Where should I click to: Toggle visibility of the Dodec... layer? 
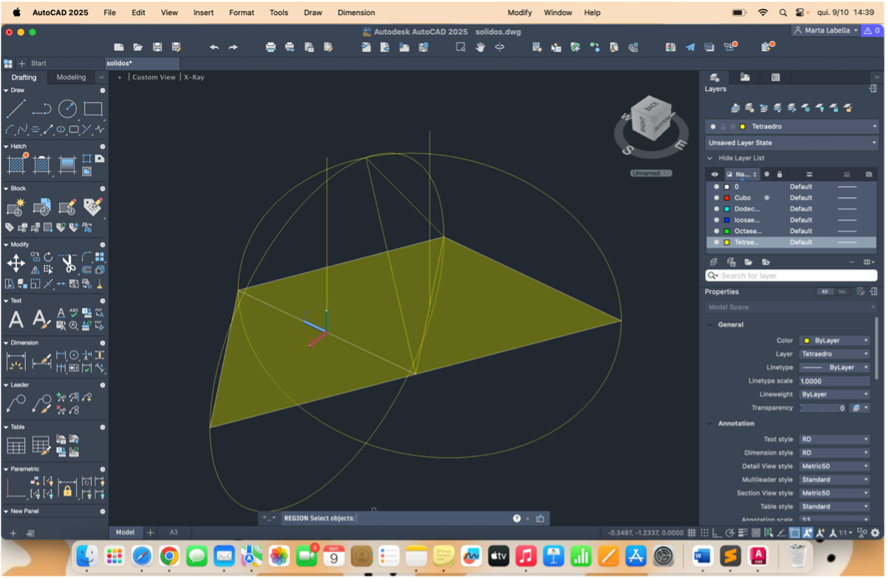click(717, 210)
